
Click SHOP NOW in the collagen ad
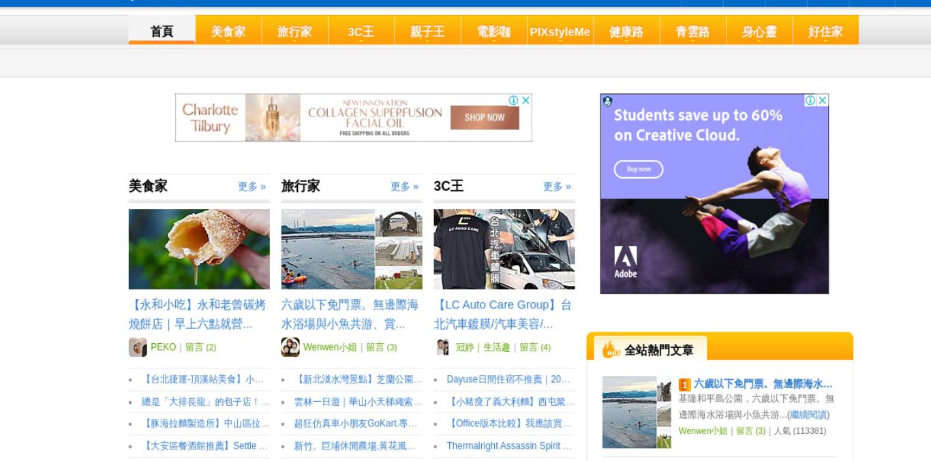pos(485,117)
